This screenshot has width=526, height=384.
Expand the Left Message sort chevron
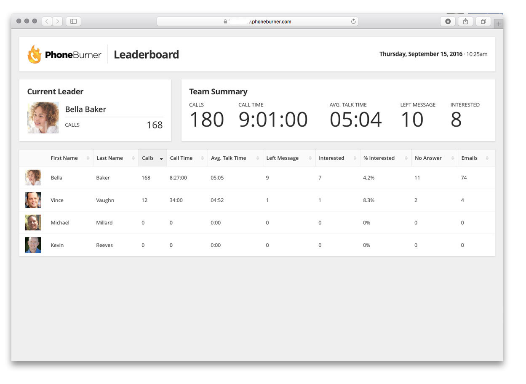coord(310,157)
